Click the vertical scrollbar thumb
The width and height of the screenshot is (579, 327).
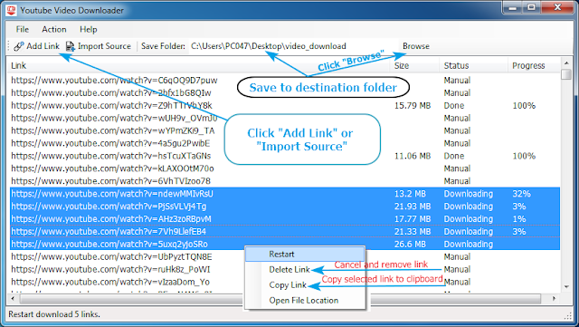coord(566,74)
